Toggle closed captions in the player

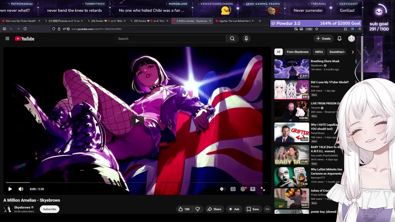(x=233, y=189)
